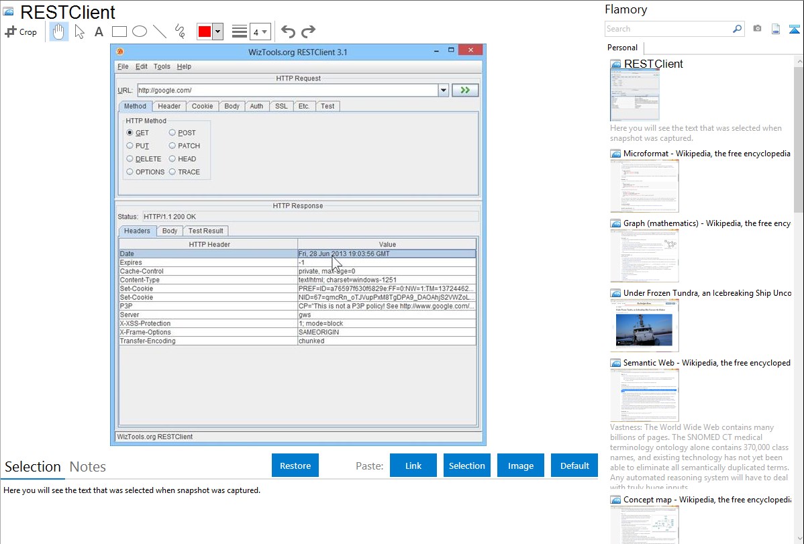Select the Content-Type header row
The image size is (804, 544).
click(297, 280)
